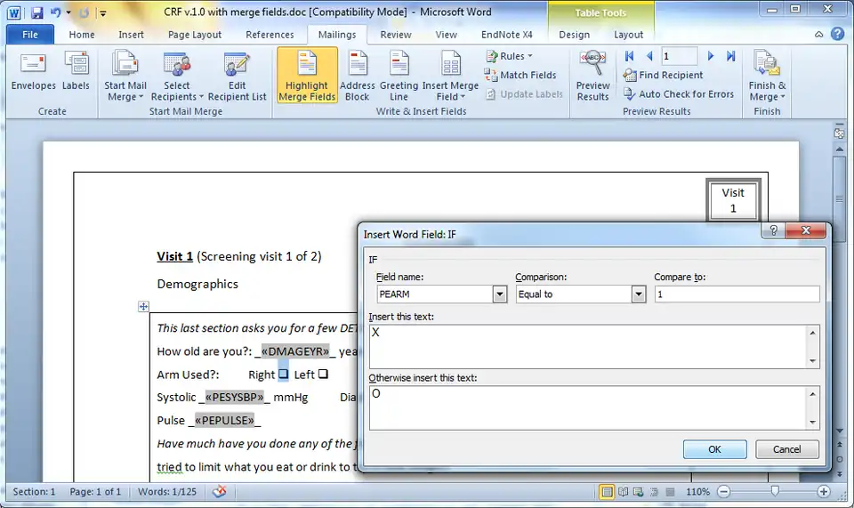Click the Labels icon
Screen dimensions: 854x508
(76, 71)
